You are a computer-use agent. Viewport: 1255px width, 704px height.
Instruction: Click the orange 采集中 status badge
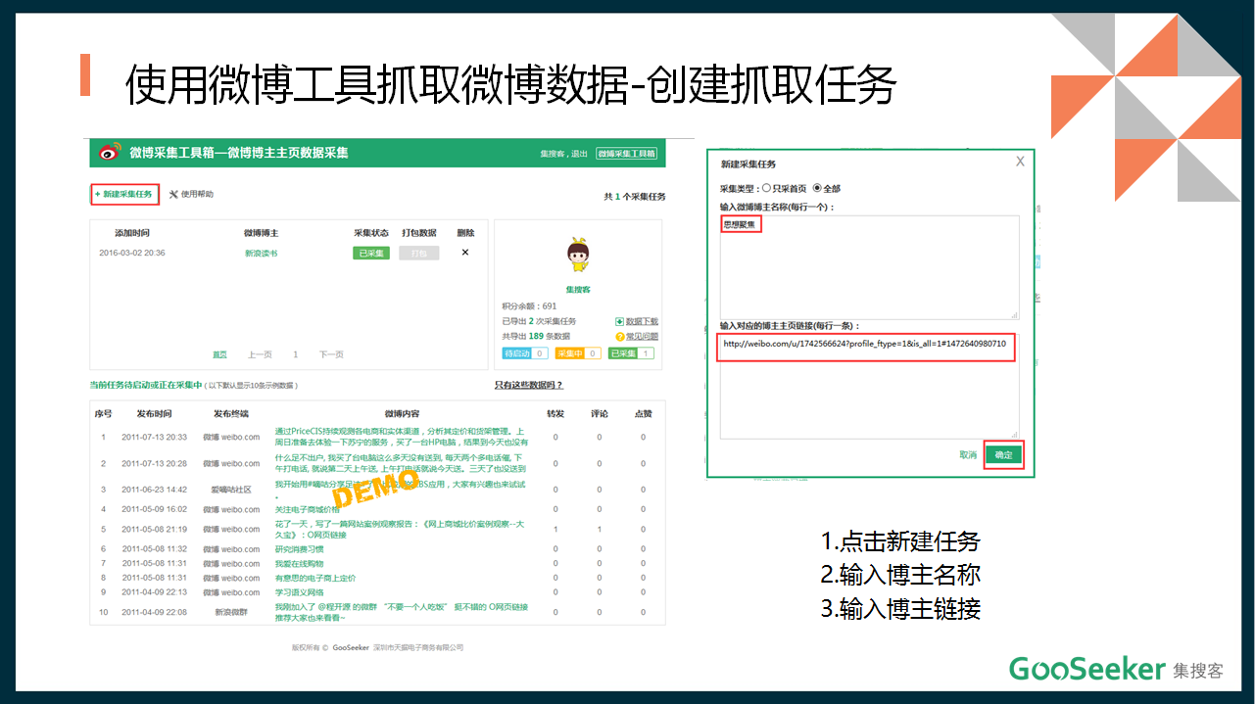pos(578,353)
